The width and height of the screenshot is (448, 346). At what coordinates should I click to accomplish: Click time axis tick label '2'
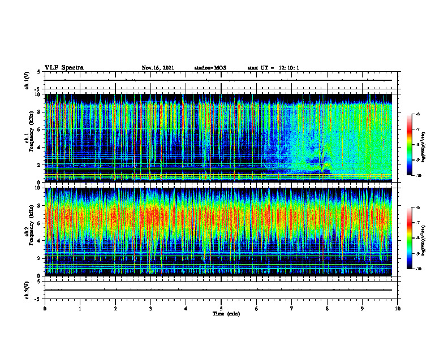point(115,309)
